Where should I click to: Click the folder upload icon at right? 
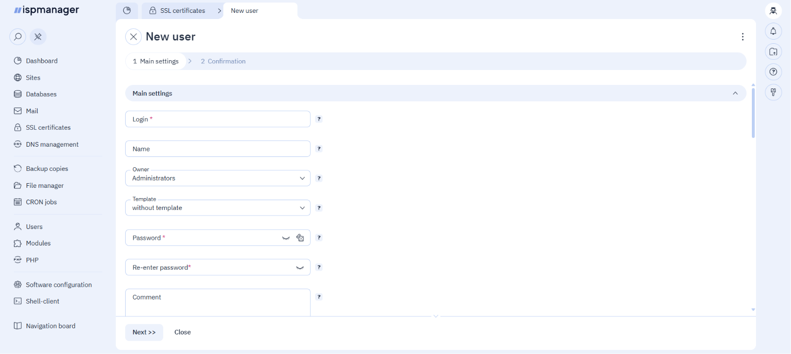pos(773,51)
